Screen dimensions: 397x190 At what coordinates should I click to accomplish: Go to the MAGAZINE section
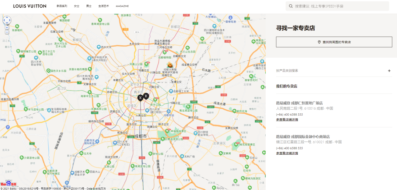(122, 6)
